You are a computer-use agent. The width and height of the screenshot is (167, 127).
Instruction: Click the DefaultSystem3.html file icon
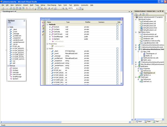click(x=142, y=28)
